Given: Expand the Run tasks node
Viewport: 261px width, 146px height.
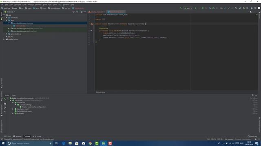Looking at the screenshot, I should point(13,114).
